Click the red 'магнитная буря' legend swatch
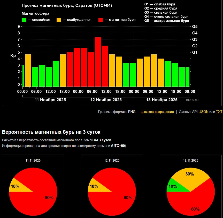Viewport: 223px width, 218px height. (x=101, y=20)
